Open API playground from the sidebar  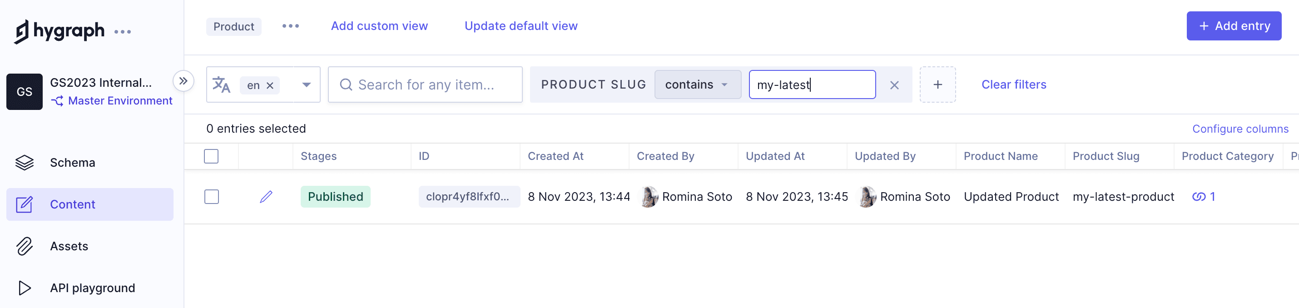tap(92, 288)
